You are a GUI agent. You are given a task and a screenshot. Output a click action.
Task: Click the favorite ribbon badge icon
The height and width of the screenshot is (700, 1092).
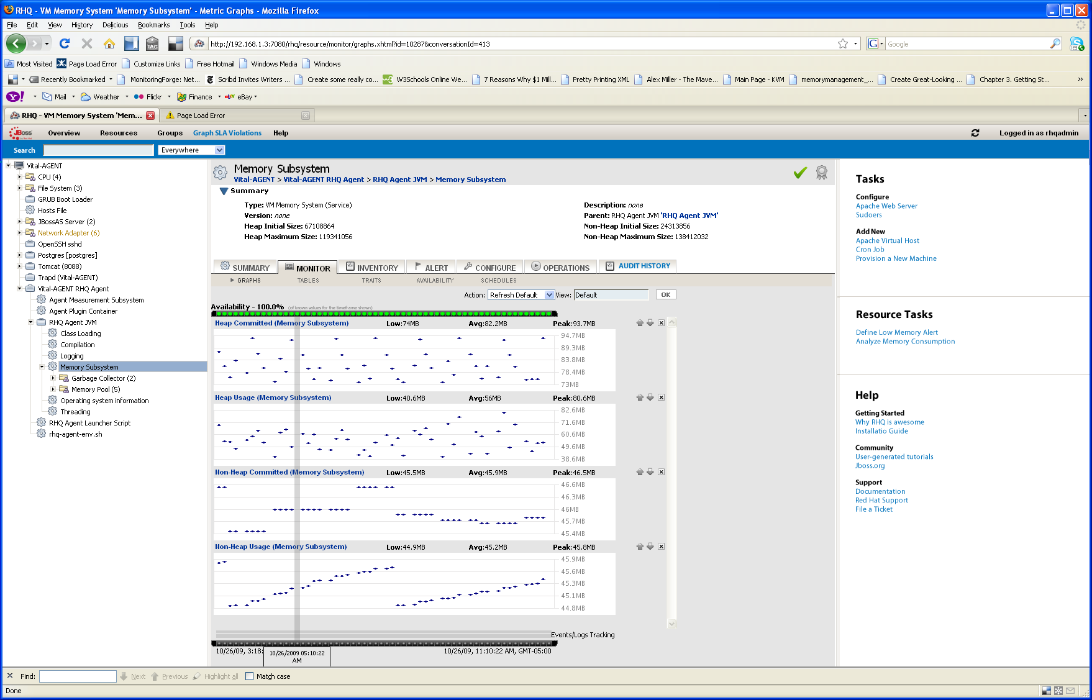tap(822, 173)
